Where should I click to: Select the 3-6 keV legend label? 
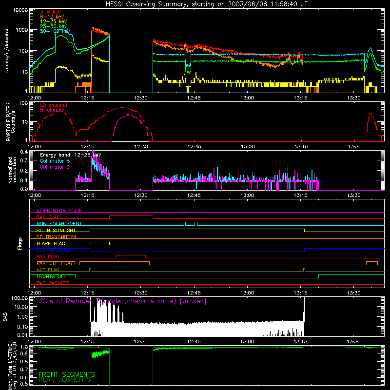point(51,12)
